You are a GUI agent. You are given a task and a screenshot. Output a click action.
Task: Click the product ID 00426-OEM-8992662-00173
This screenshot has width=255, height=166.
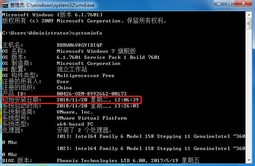click(x=91, y=93)
